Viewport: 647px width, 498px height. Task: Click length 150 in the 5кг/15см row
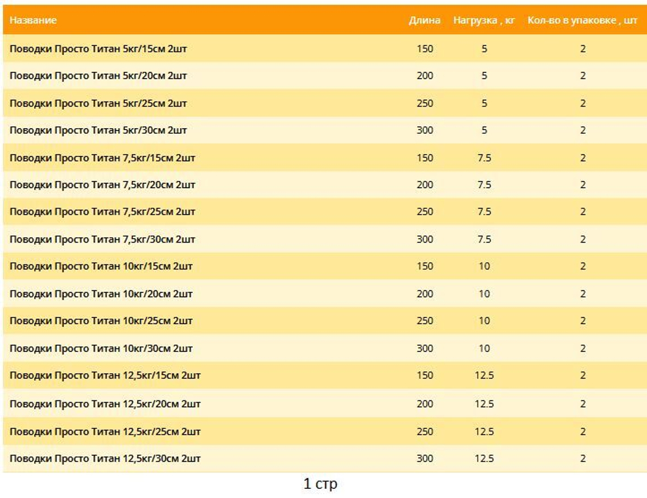(424, 49)
